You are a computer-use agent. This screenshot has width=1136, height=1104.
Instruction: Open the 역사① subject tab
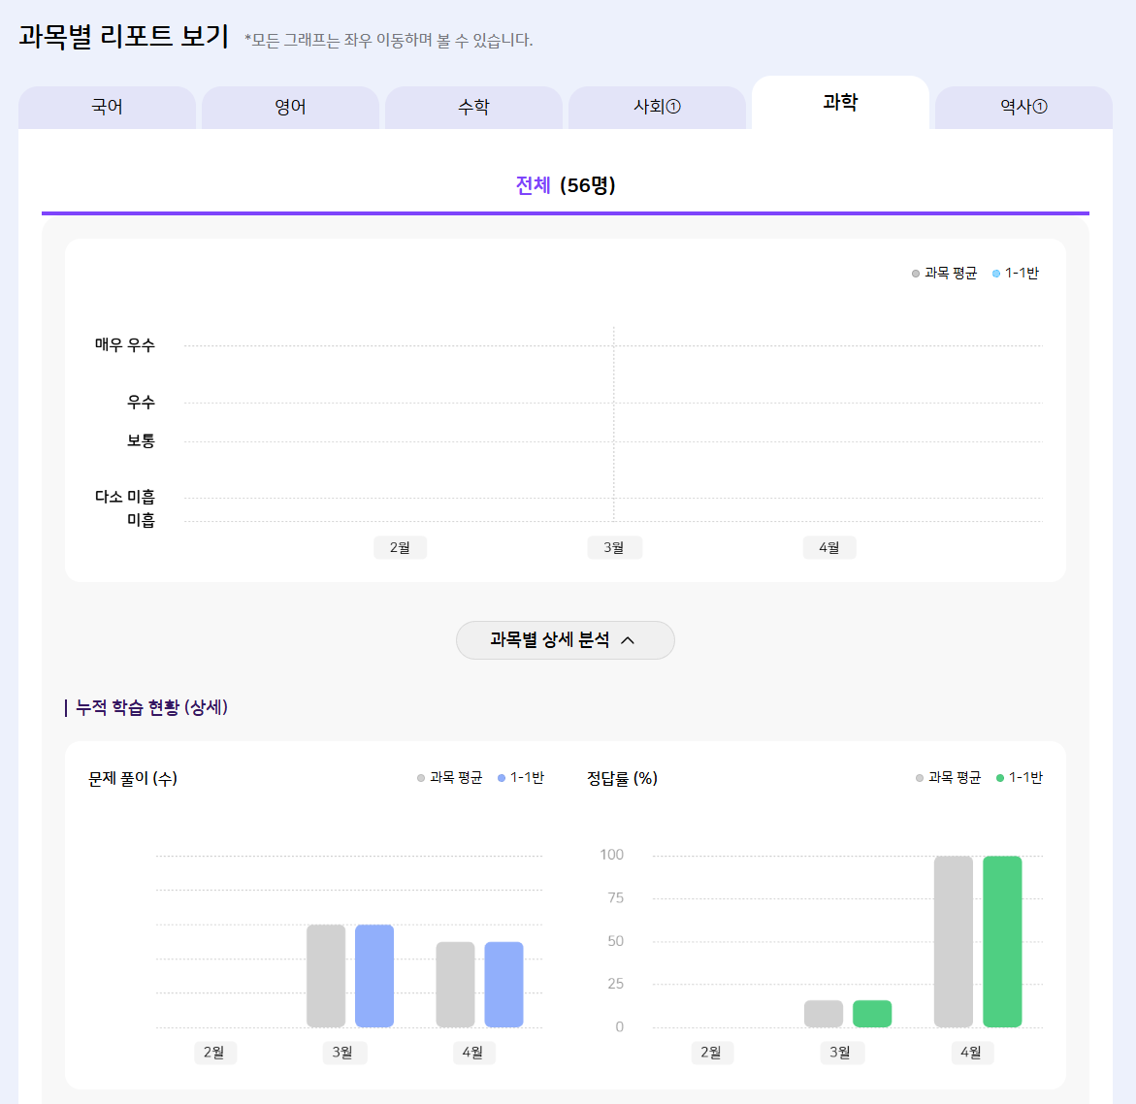click(x=1023, y=107)
